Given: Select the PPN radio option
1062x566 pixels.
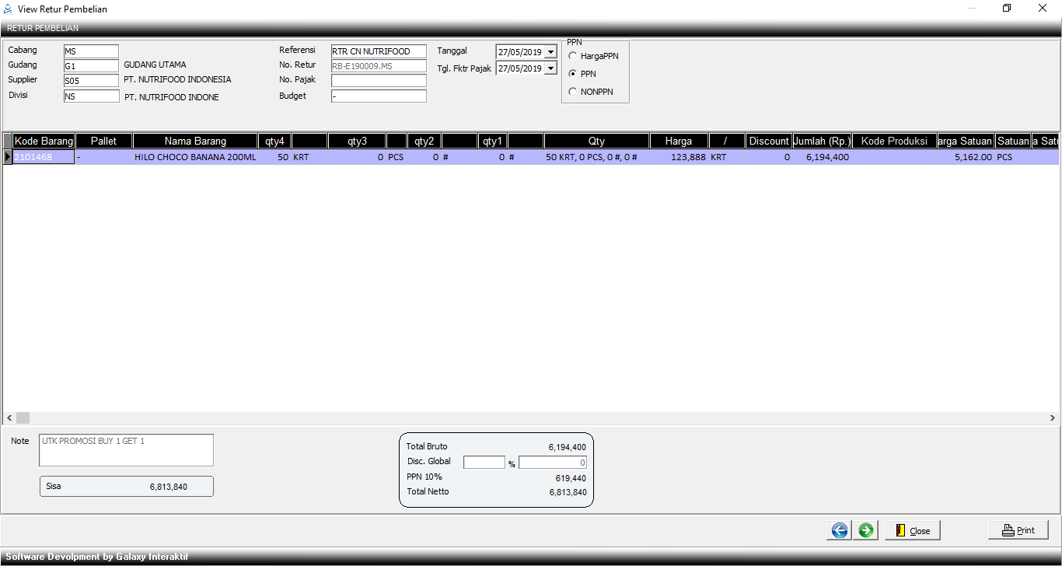Looking at the screenshot, I should tap(573, 74).
